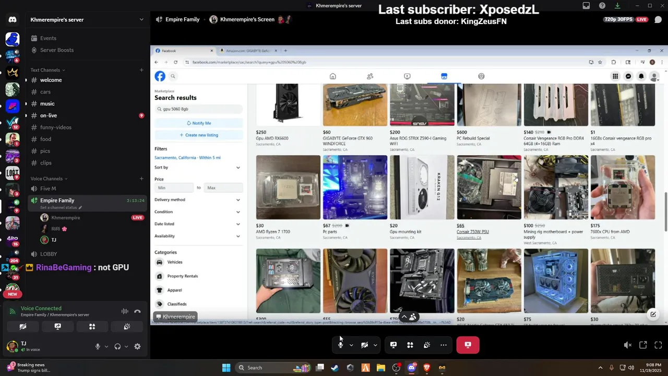This screenshot has width=668, height=376.
Task: Open more options ellipsis in the stream bar
Action: (x=444, y=345)
